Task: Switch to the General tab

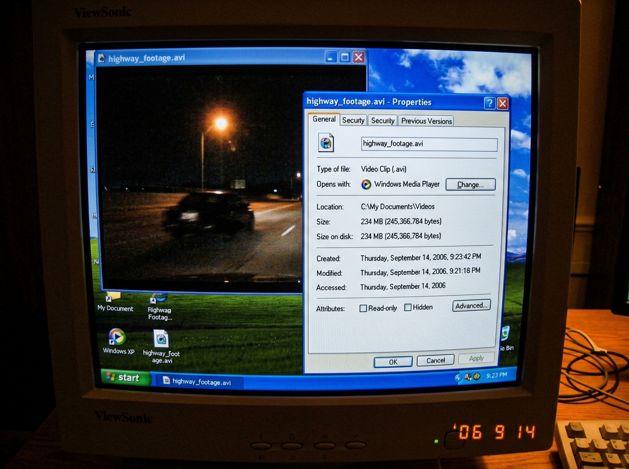Action: pyautogui.click(x=324, y=119)
